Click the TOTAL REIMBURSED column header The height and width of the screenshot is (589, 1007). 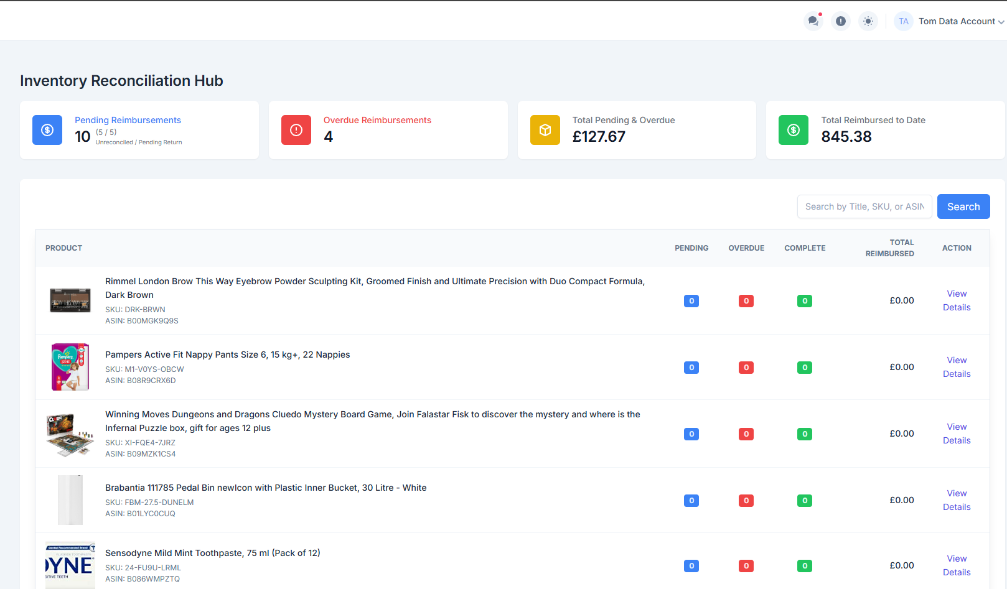890,248
